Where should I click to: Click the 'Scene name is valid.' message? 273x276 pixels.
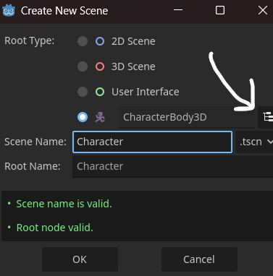[64, 204]
